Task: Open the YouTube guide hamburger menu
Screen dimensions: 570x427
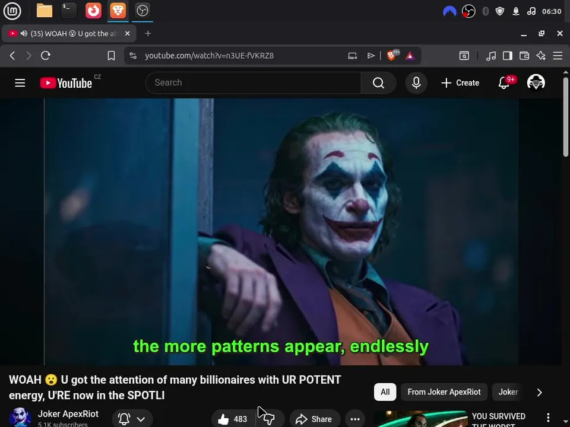Action: (20, 83)
